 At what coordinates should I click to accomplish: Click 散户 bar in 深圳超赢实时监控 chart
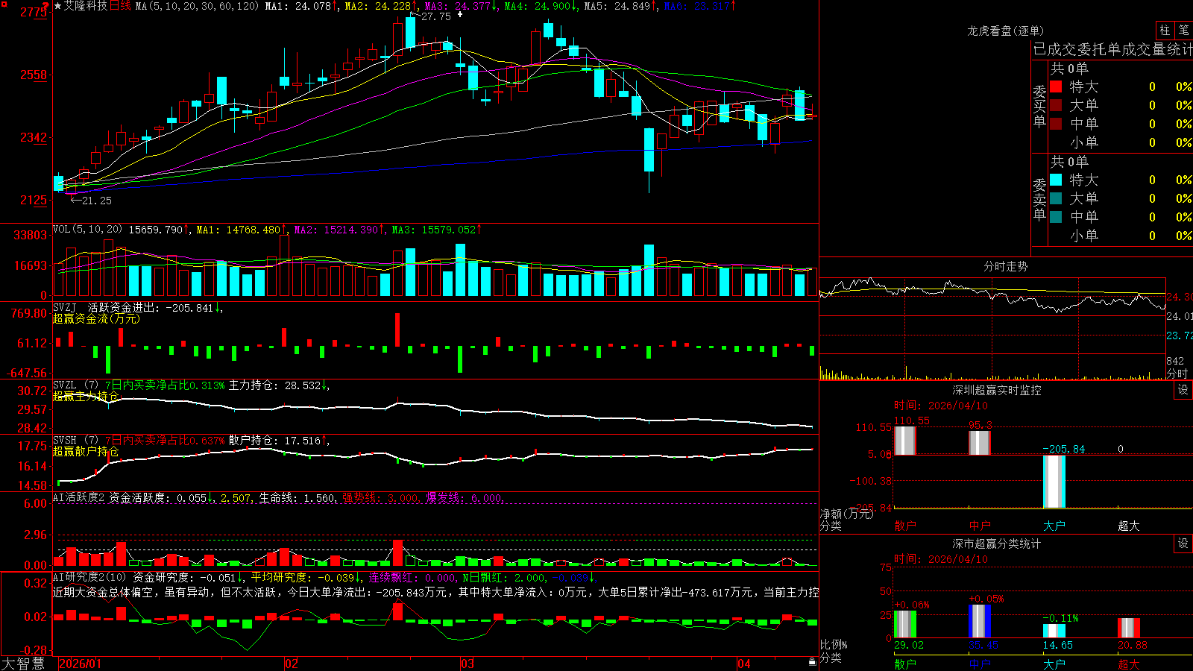905,441
